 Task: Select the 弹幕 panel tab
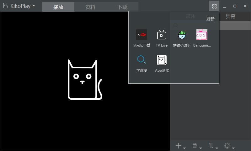[x=231, y=17]
